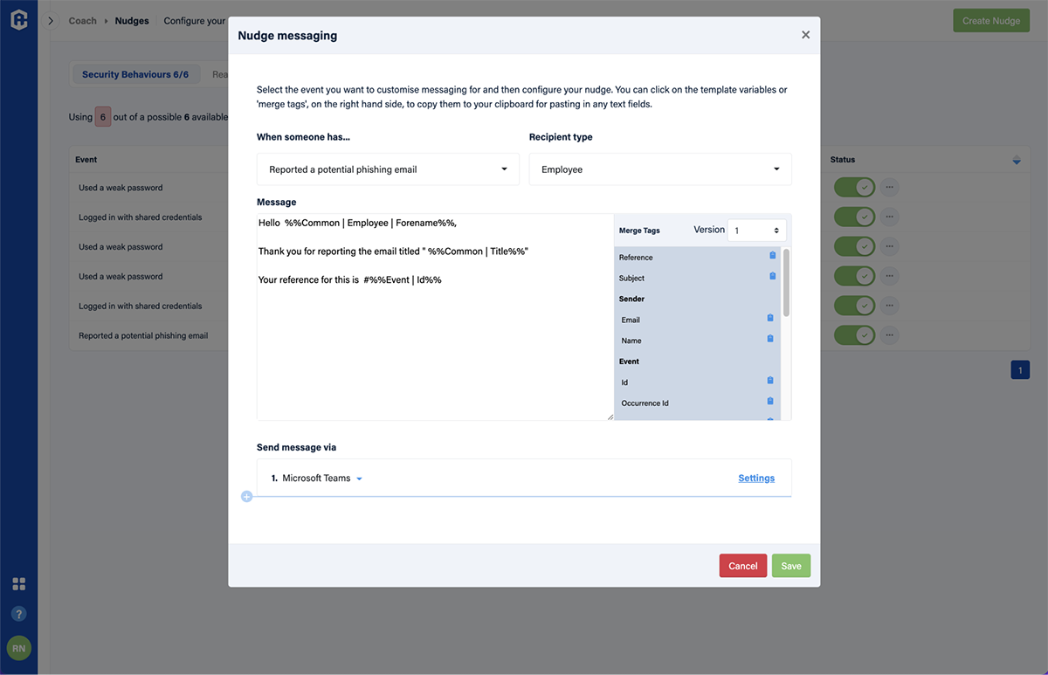Sort by the Status column arrow icon
Image resolution: width=1048 pixels, height=675 pixels.
tap(1017, 160)
